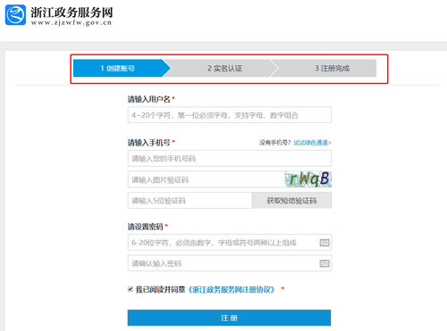Focus the 5-digit SMS code field

(190, 201)
